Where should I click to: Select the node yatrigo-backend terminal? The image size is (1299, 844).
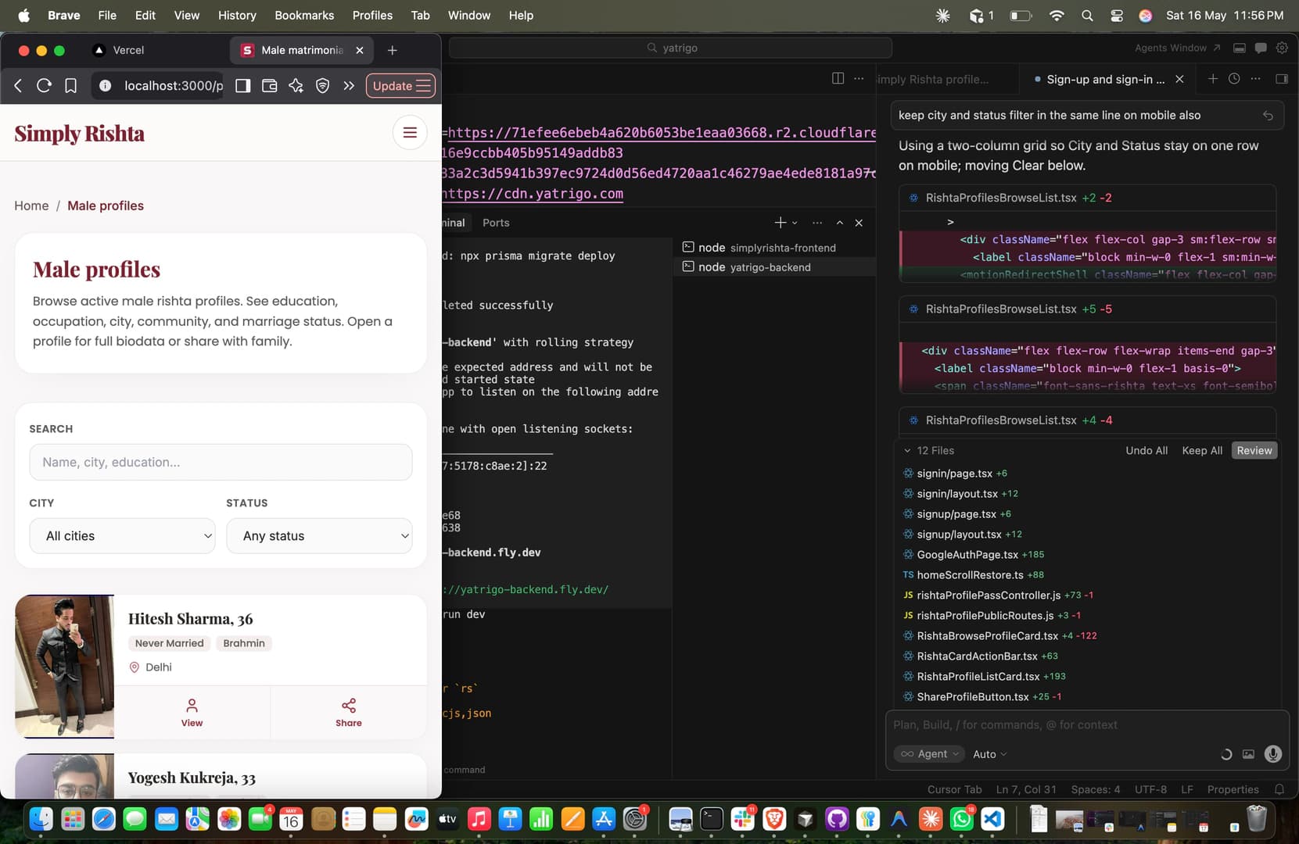(774, 267)
